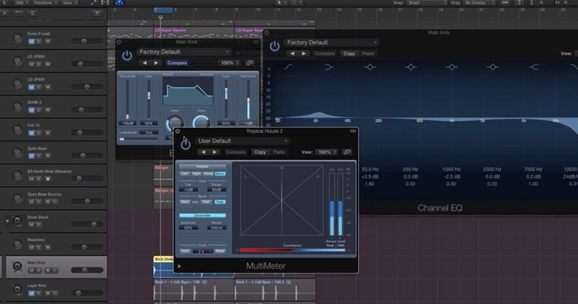Adjust the Main Kick track volume slider

(x=87, y=270)
